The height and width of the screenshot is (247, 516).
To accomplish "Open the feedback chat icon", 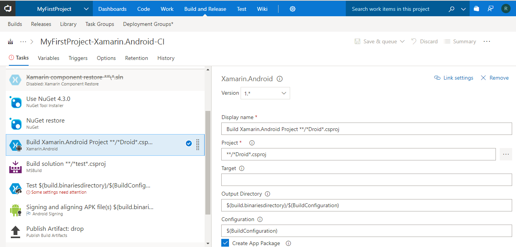I will point(490,9).
